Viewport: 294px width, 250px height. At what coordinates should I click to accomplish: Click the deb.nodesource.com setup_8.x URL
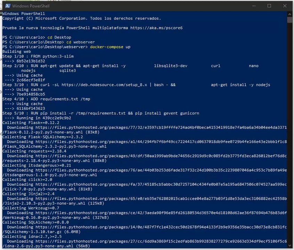pos(104,85)
